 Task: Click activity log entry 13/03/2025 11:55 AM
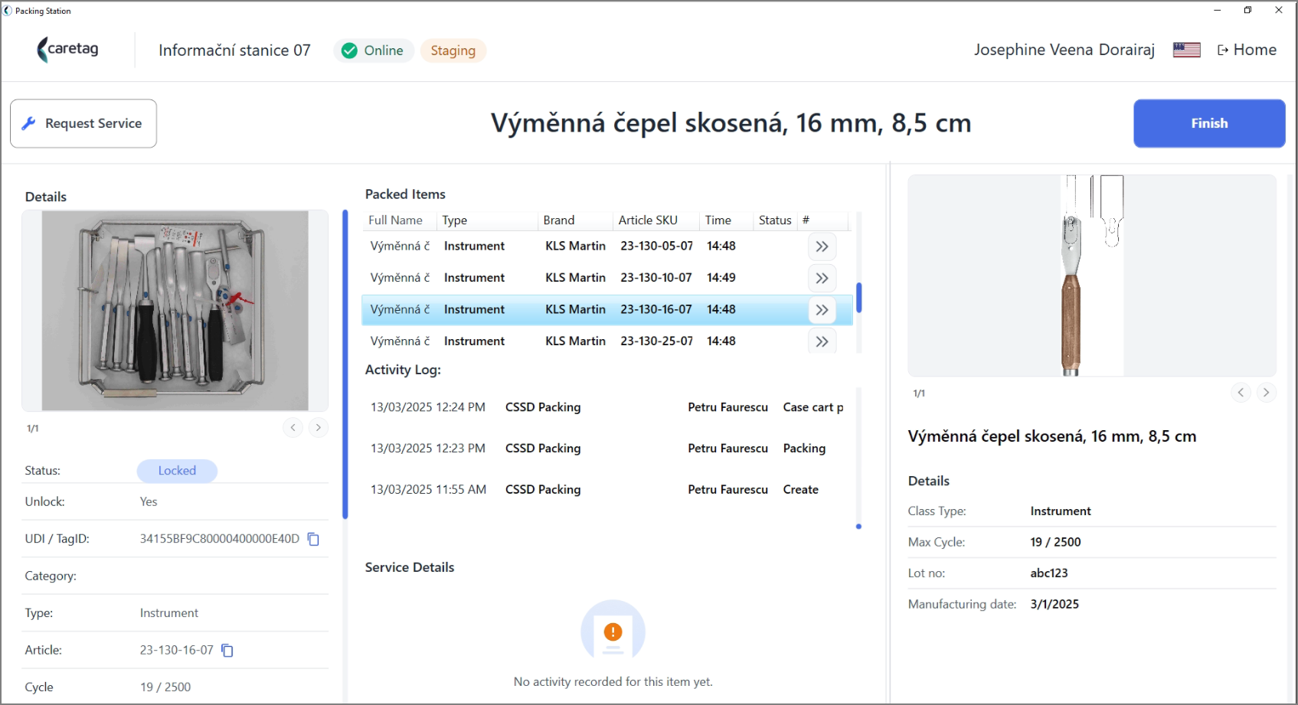pyautogui.click(x=608, y=490)
